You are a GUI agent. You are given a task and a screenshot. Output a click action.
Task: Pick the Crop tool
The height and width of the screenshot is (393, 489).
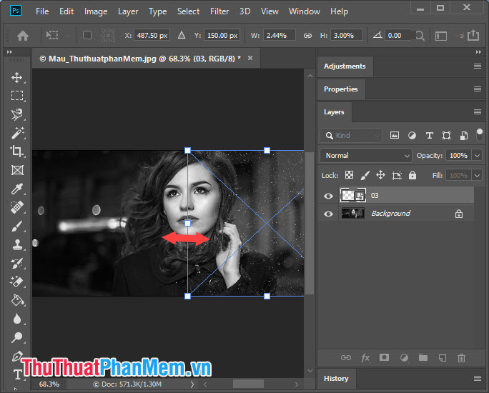[17, 151]
